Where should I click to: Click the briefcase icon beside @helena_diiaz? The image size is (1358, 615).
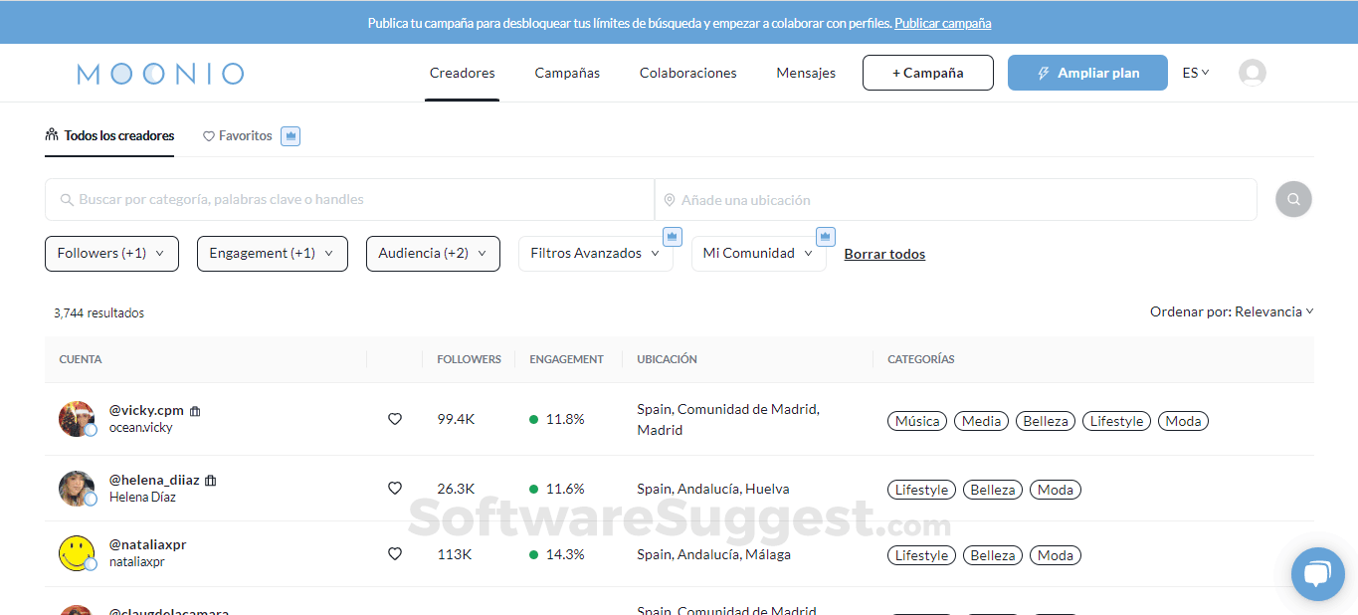tap(210, 479)
